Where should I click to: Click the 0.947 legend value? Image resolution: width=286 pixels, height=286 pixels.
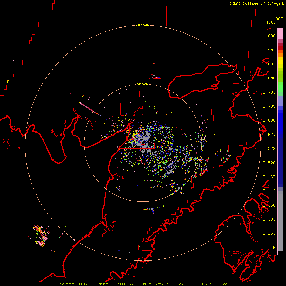269,50
